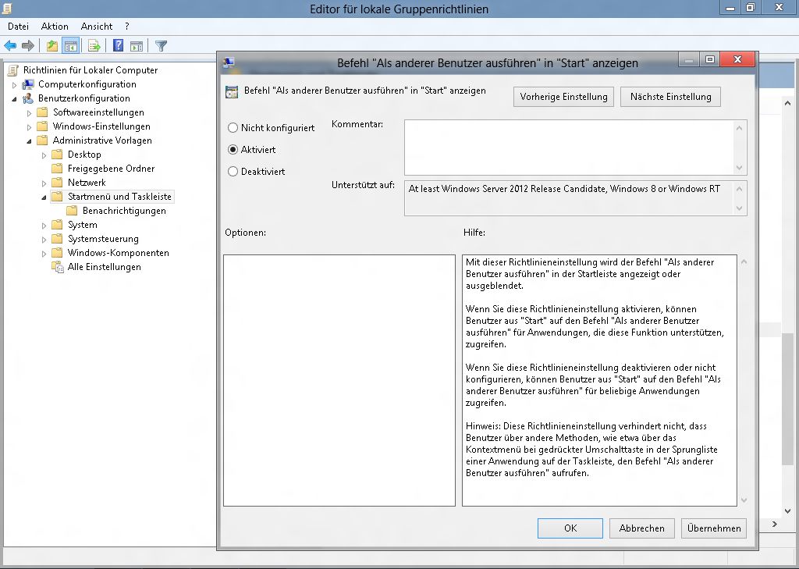Click the blue back arrow in toolbar
Screen dimensions: 799x569
tap(10, 46)
